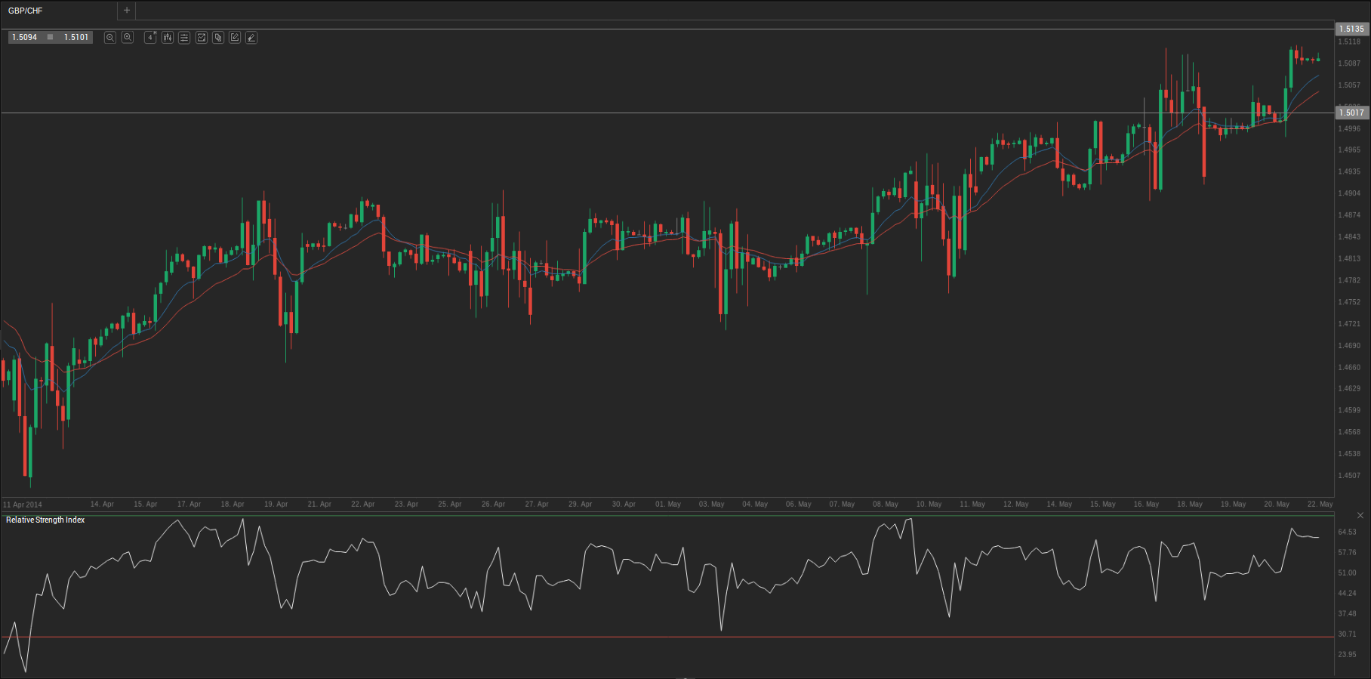Click the 22. May date on time axis
This screenshot has width=1371, height=679.
click(1320, 504)
